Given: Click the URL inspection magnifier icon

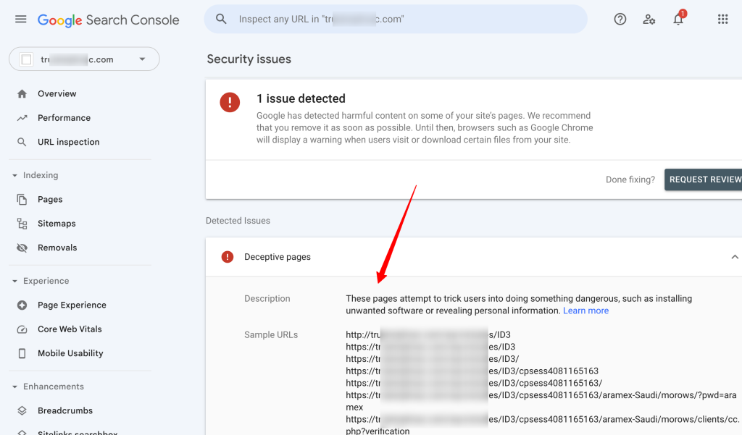Looking at the screenshot, I should [22, 142].
